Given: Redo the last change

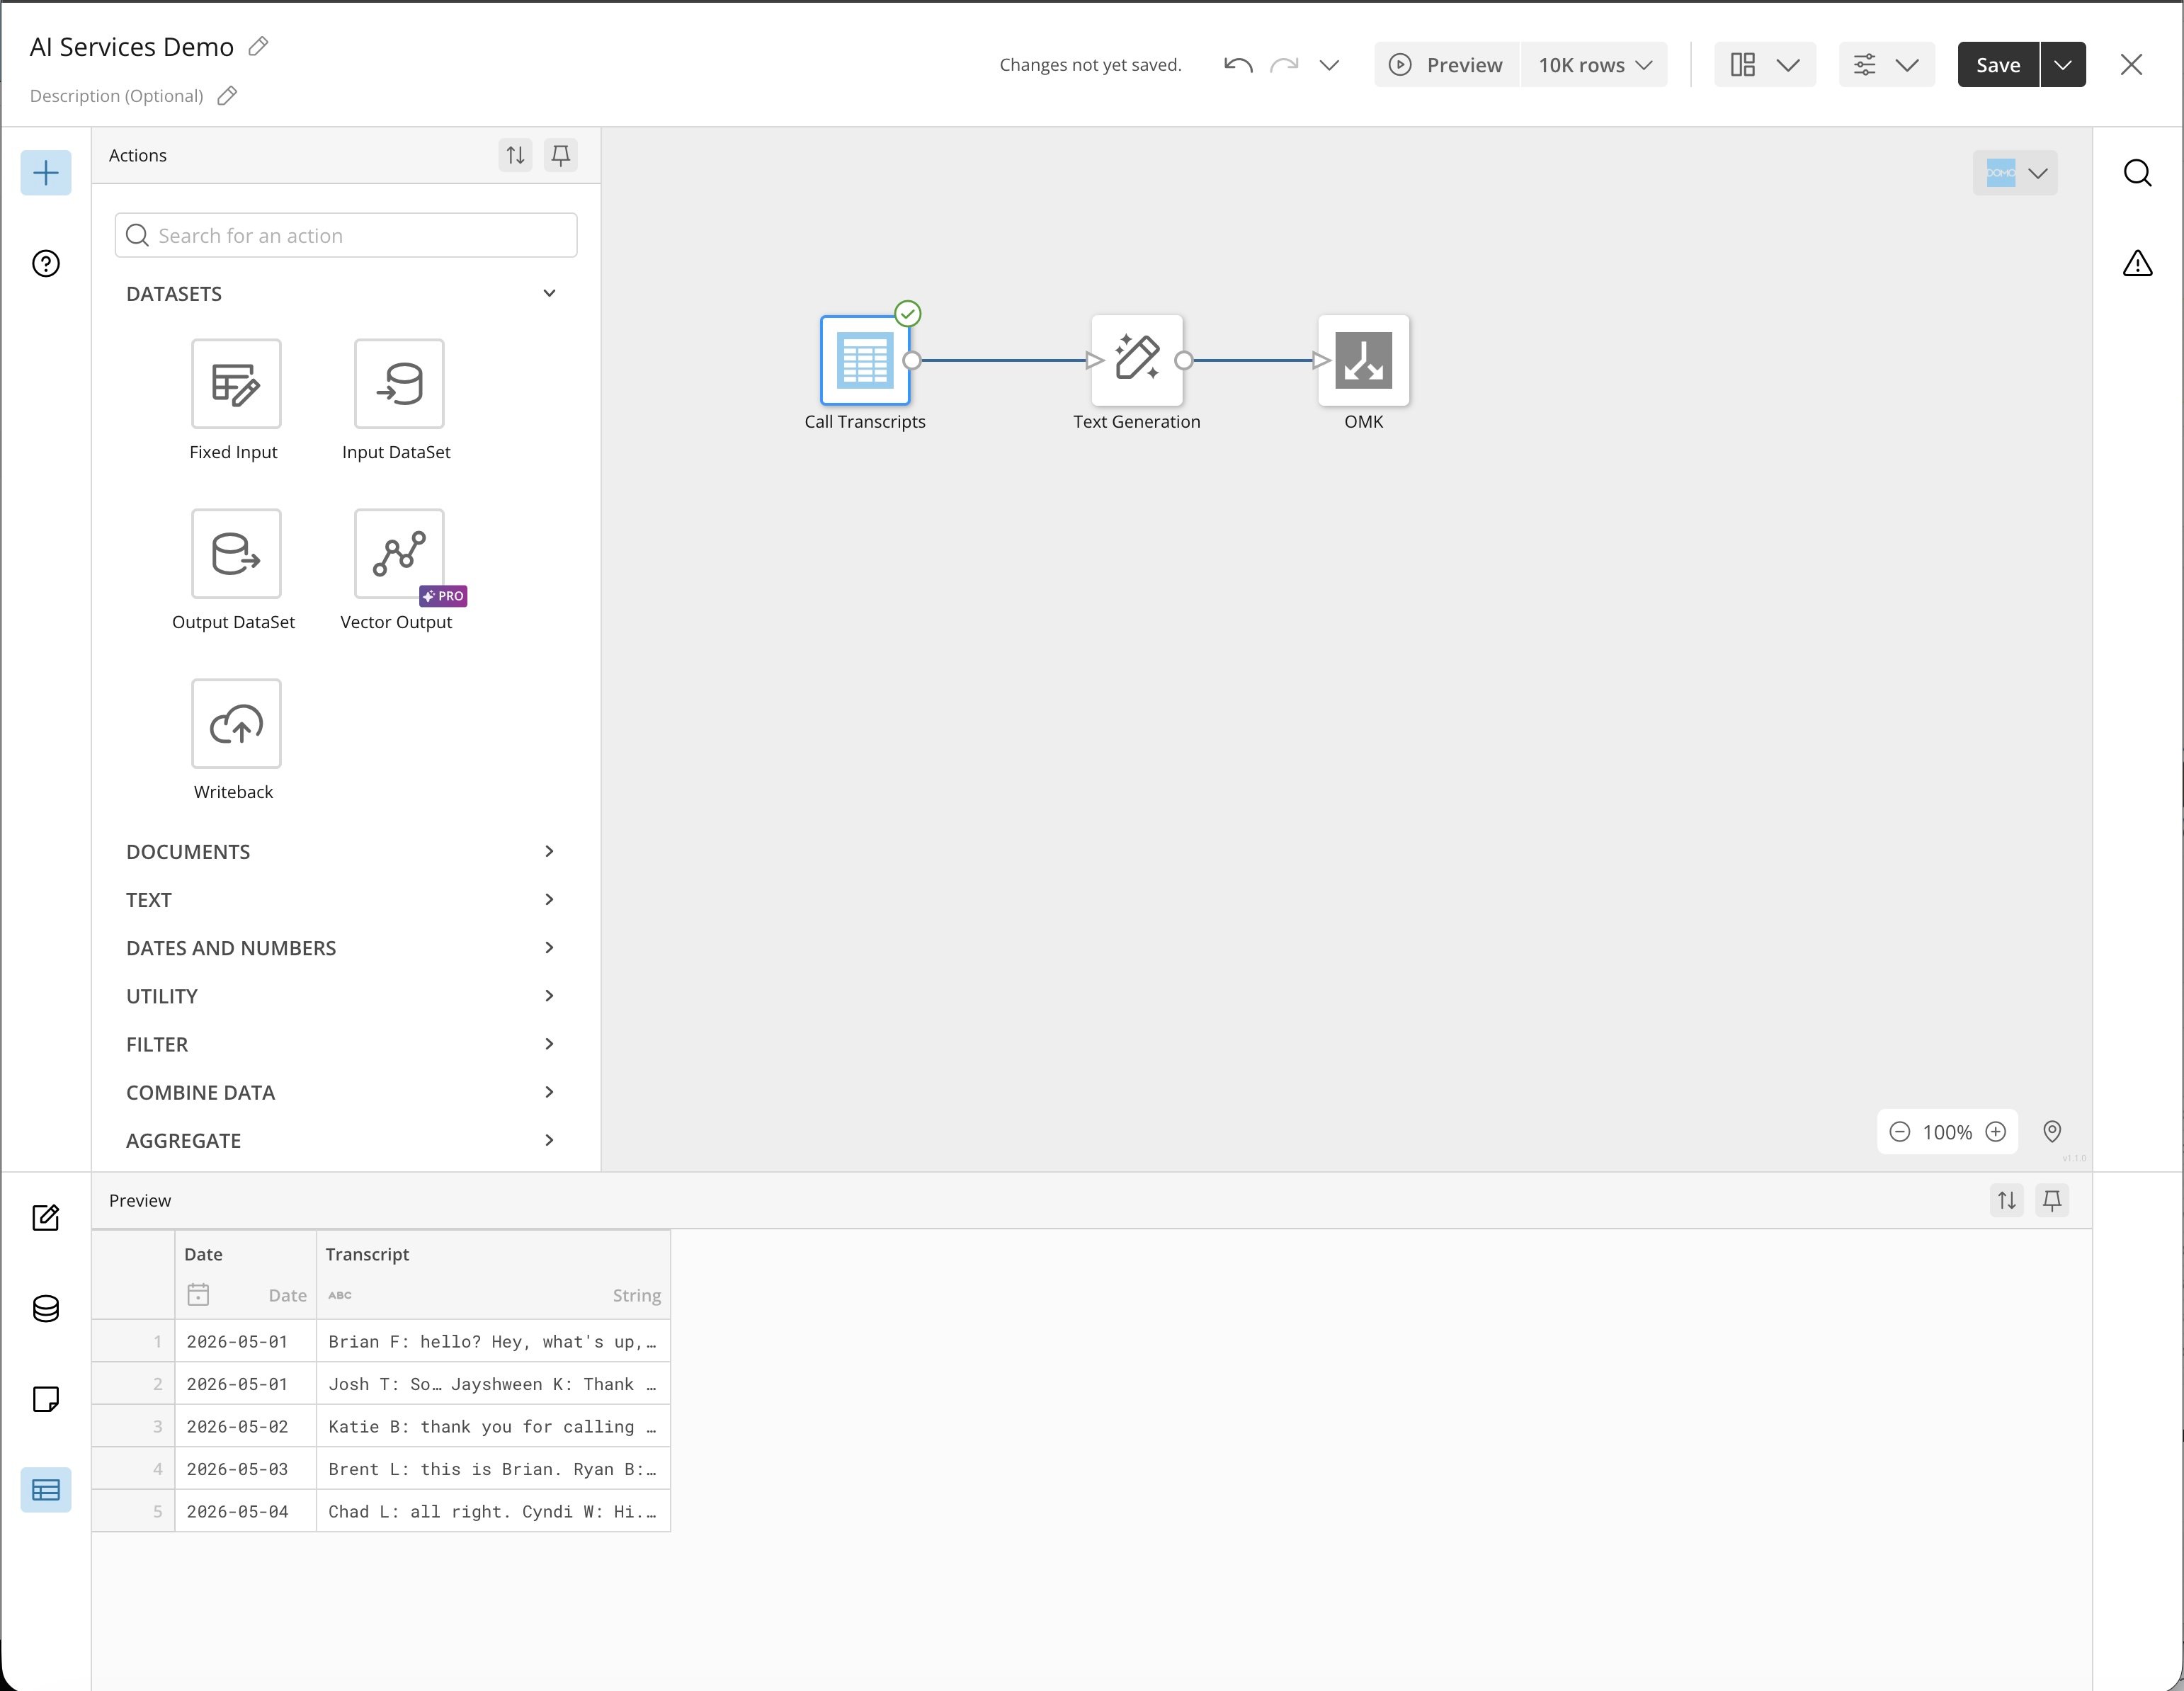Looking at the screenshot, I should (x=1284, y=65).
